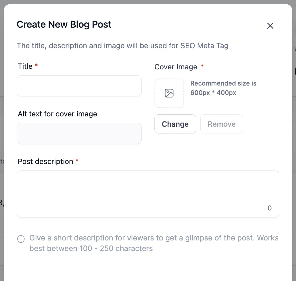
Task: Click the SEO Meta Tag subtitle text
Action: coord(122,46)
